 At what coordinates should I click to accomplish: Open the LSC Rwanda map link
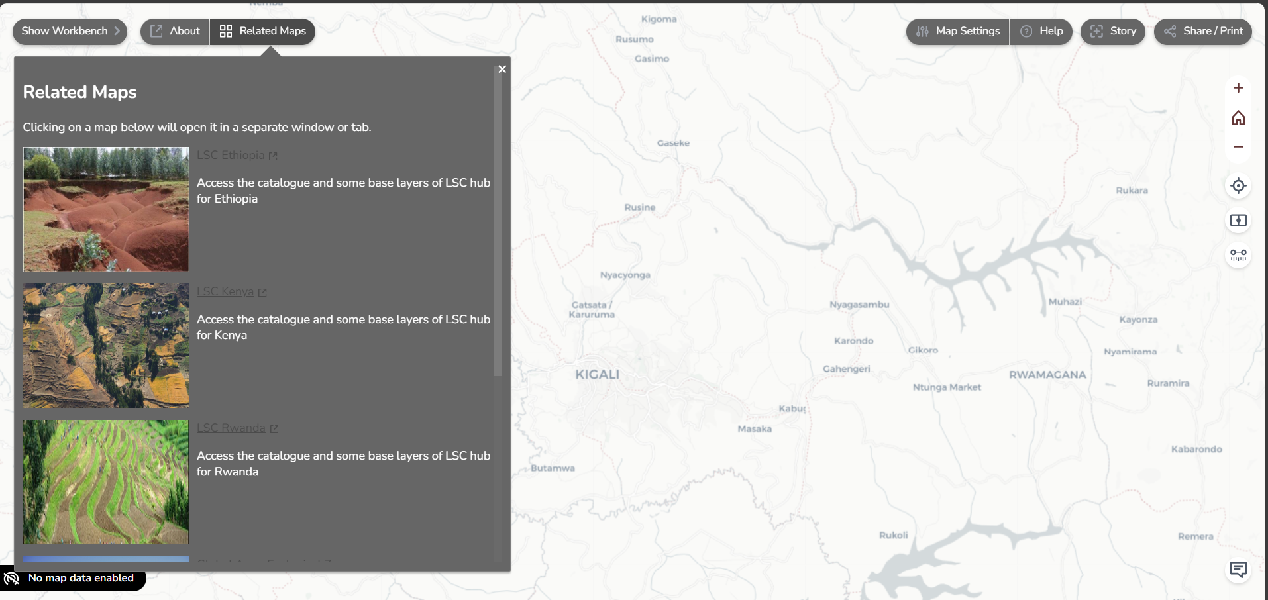[x=231, y=428]
